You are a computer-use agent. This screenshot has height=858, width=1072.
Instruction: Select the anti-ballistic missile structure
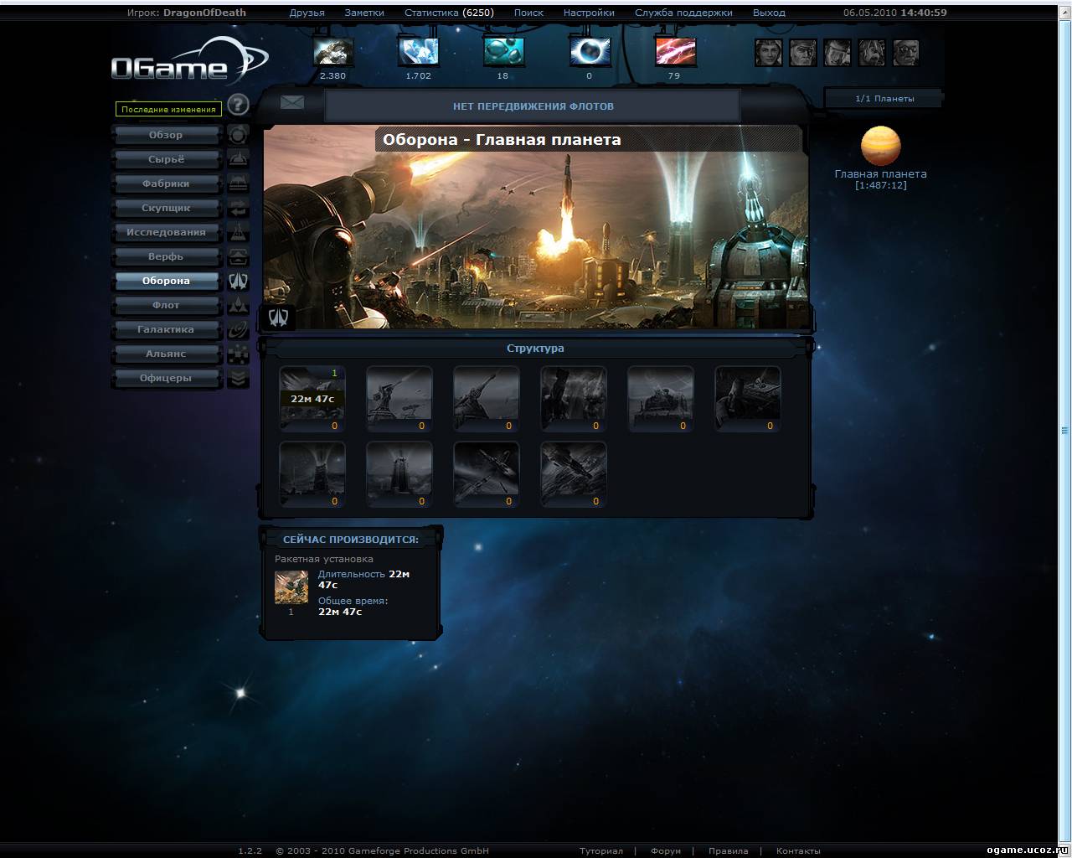click(x=487, y=475)
